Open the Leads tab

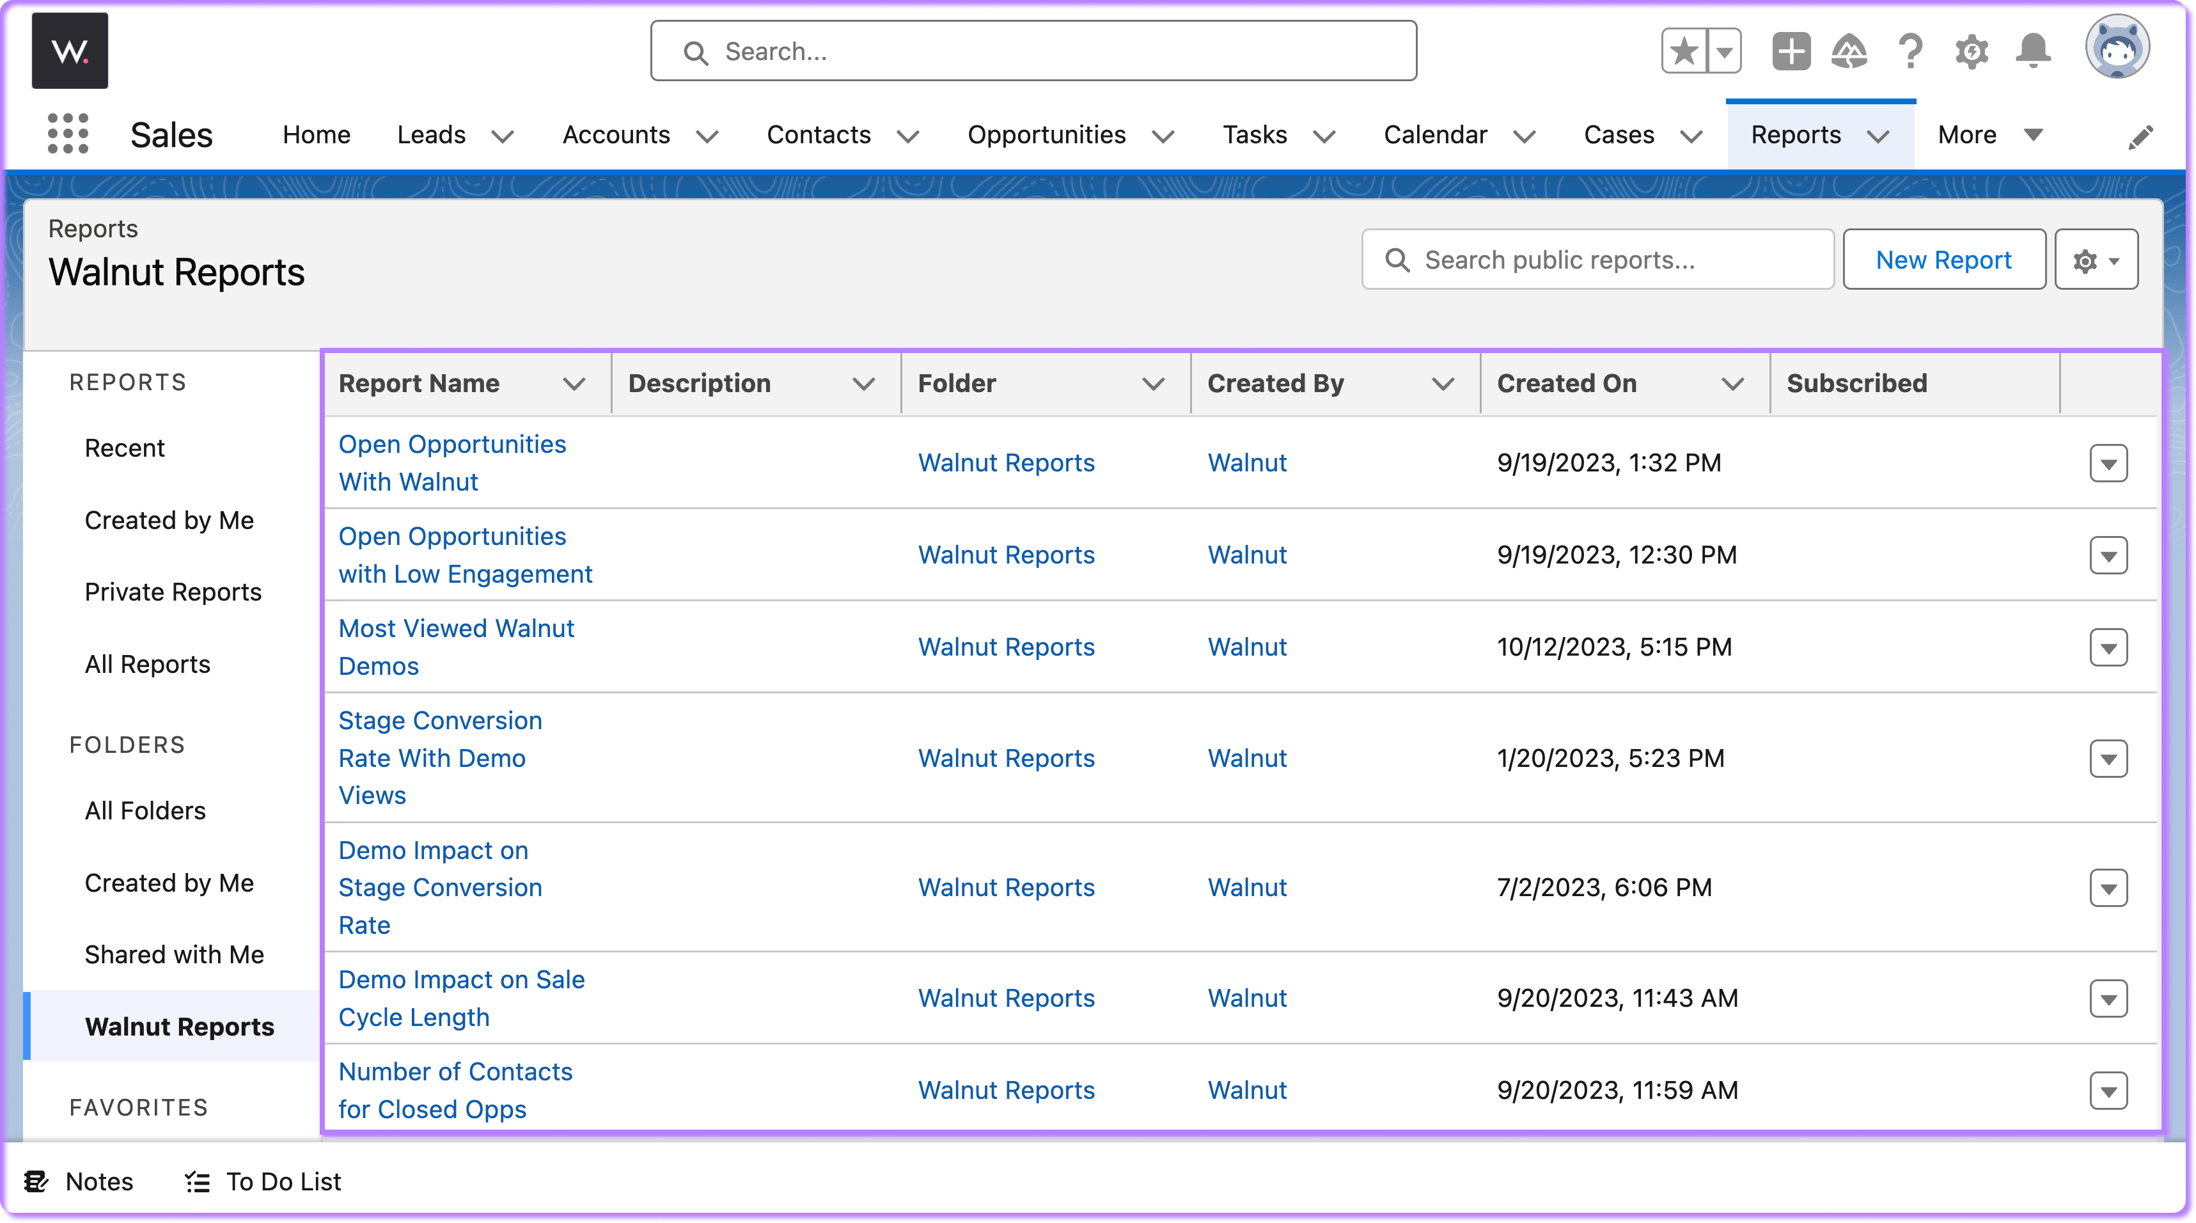pyautogui.click(x=432, y=135)
